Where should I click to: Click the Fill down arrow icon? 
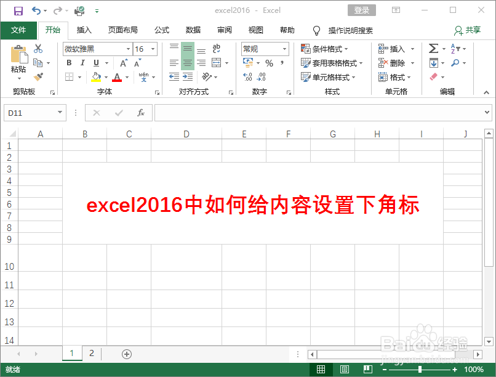point(434,63)
